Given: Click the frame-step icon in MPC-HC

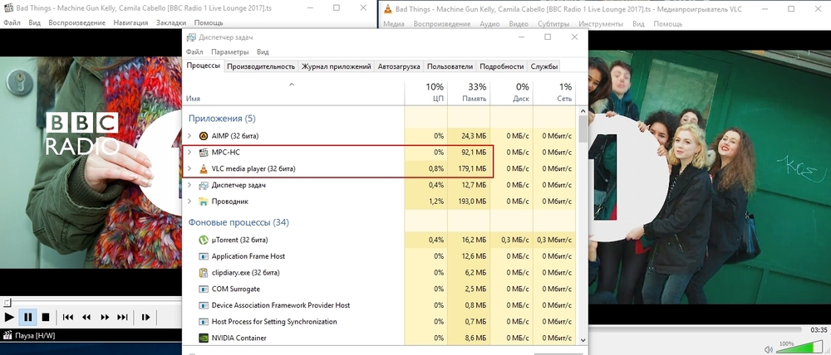Looking at the screenshot, I should [145, 317].
